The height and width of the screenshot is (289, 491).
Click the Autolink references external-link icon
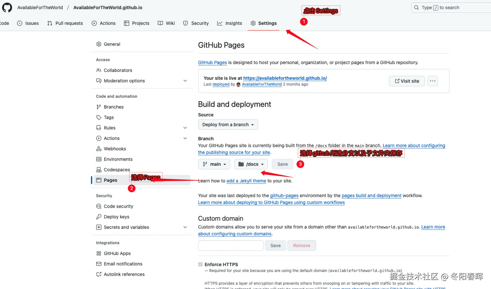99,274
